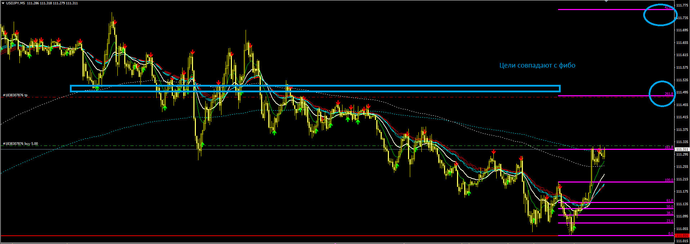Click the gray chart shift marker at top

606,1
